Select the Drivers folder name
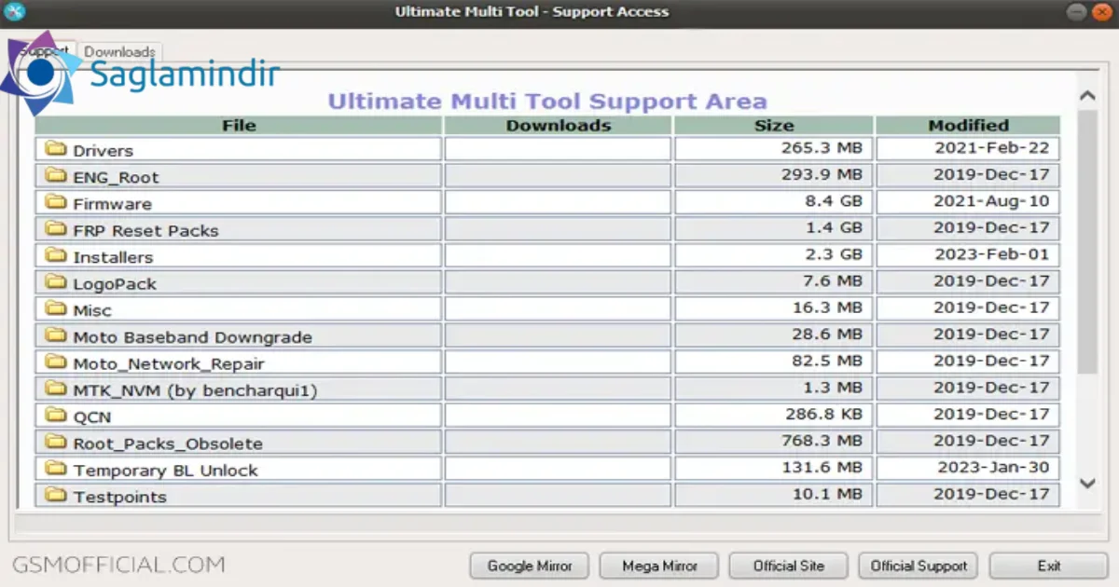 [x=103, y=150]
